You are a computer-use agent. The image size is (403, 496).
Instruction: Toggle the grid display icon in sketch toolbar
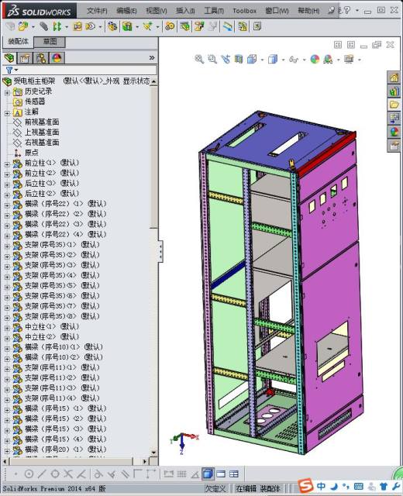tap(181, 474)
